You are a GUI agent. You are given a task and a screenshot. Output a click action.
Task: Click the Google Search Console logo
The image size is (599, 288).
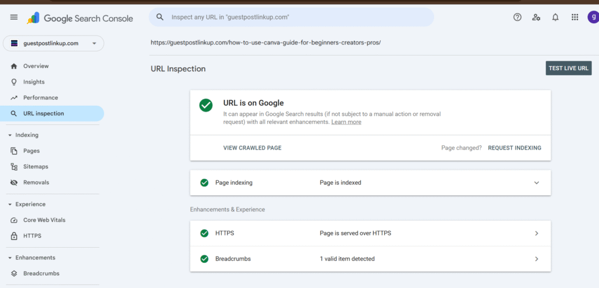pos(80,18)
